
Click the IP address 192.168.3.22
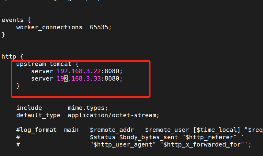79,71
